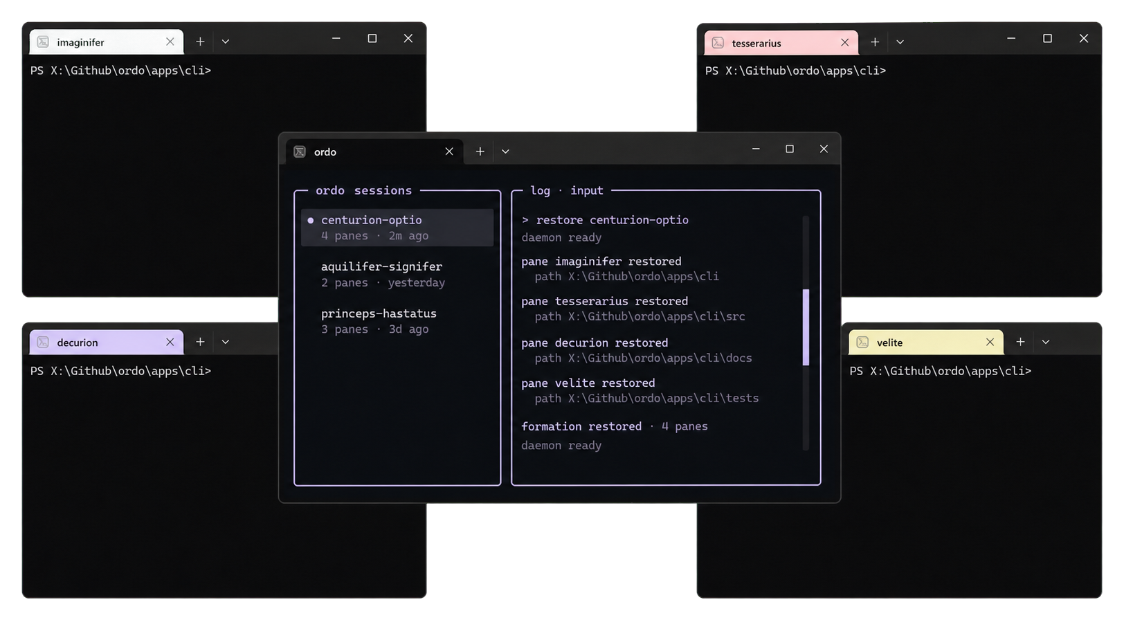Click the '3 panes · 3d ago' text

point(374,329)
